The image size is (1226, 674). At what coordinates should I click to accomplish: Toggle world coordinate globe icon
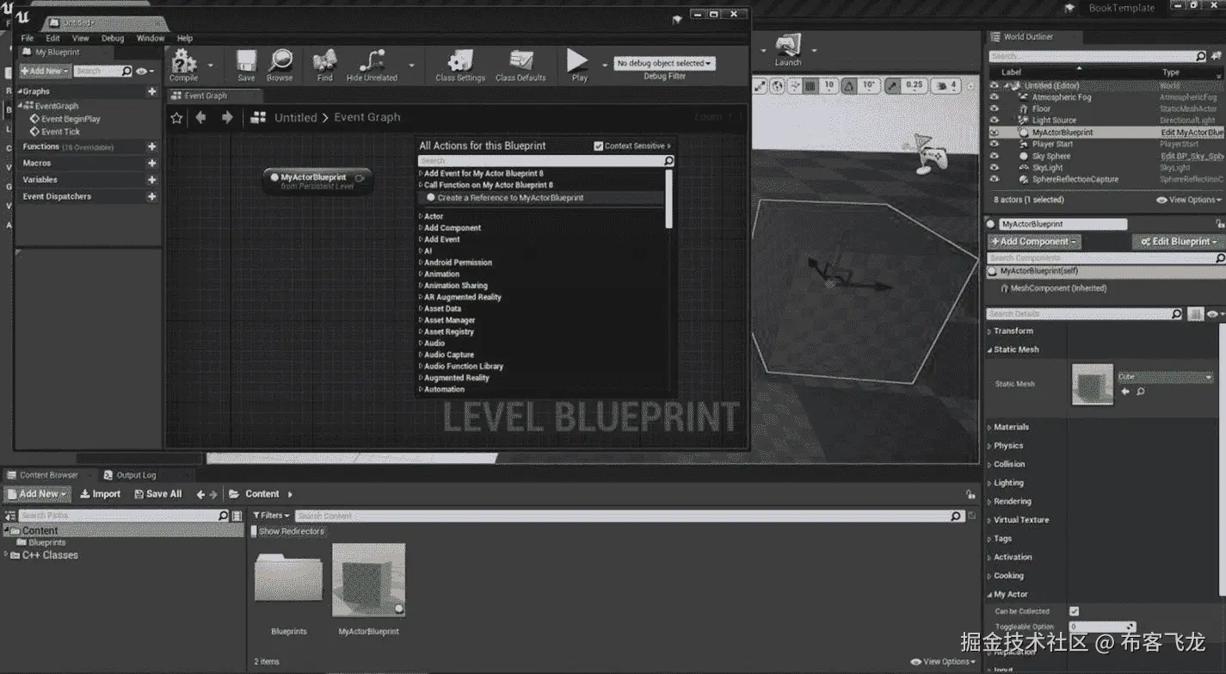pos(777,86)
